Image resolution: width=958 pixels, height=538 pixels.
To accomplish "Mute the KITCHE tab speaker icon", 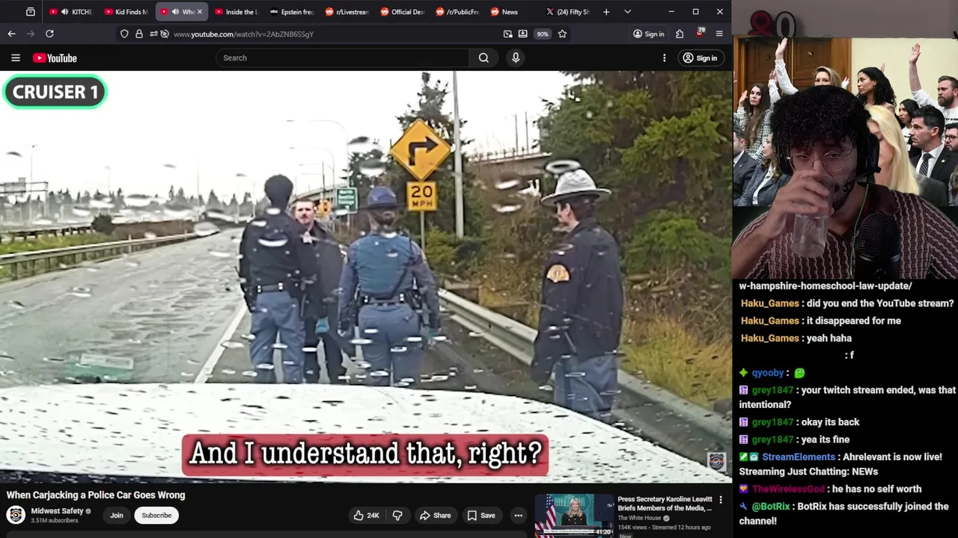I will [x=64, y=12].
